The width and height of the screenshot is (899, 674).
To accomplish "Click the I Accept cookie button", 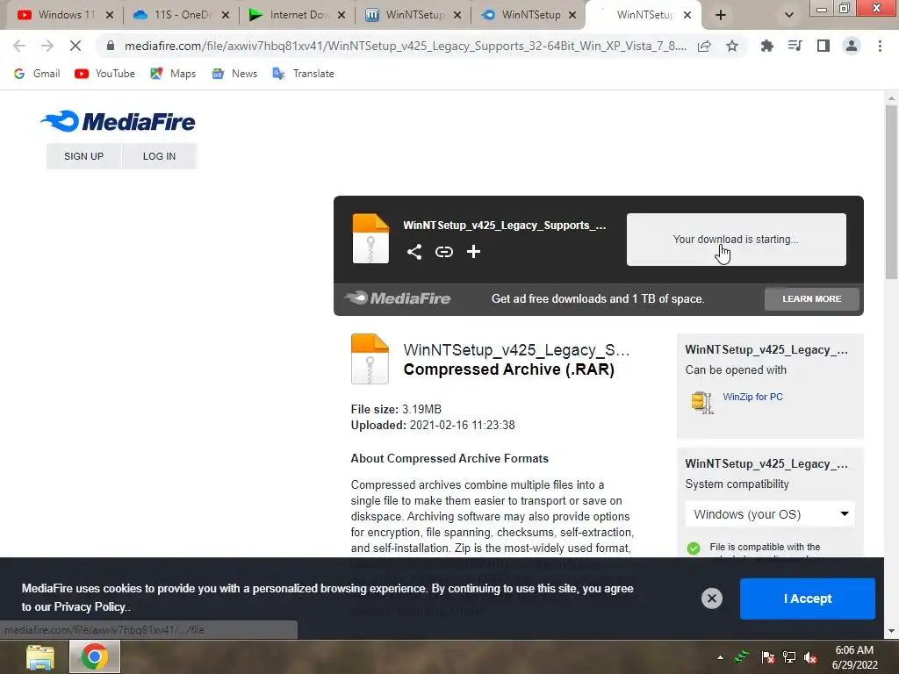I will click(808, 599).
